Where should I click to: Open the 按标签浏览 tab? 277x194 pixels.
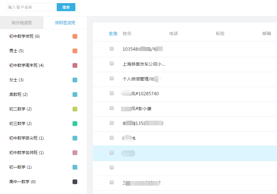(65, 23)
